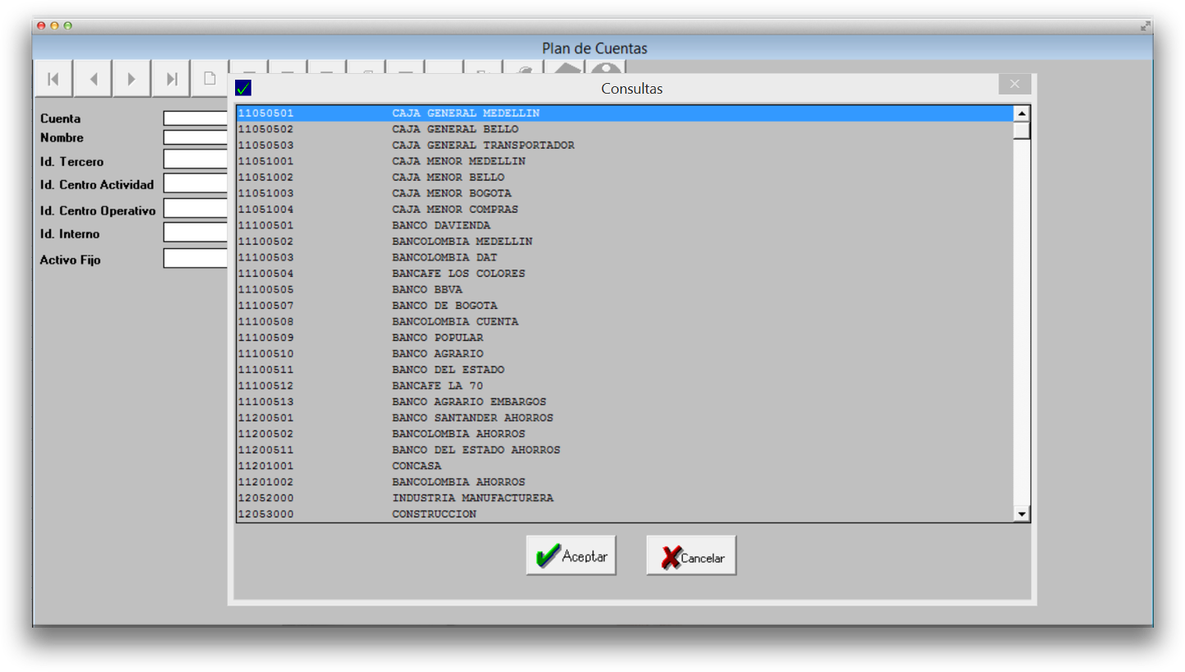Select row 11100510 BANCO AGRARIO
The image size is (1185, 672).
pos(625,353)
